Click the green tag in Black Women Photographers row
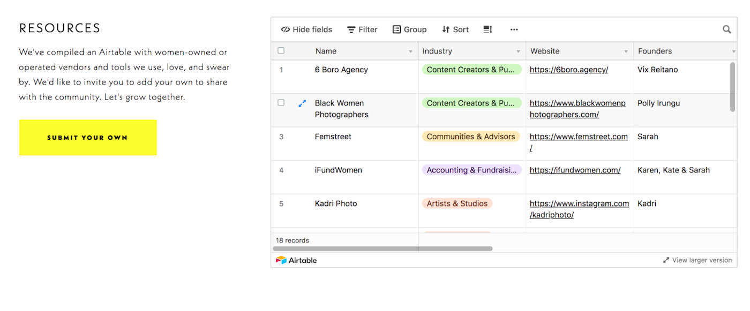The width and height of the screenshot is (750, 311). click(471, 103)
